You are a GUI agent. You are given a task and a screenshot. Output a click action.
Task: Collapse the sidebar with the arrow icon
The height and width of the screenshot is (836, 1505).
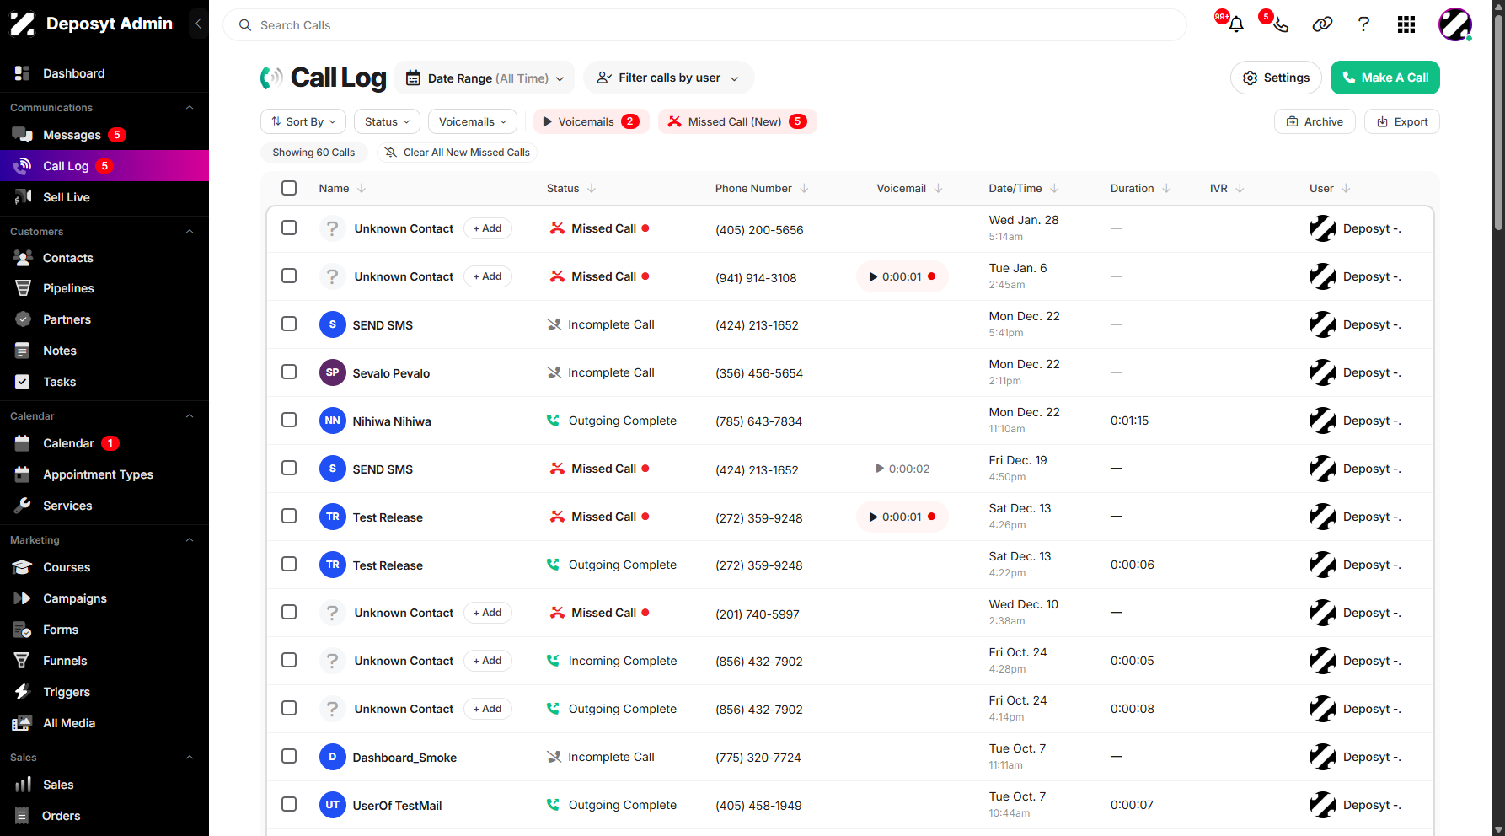198,24
